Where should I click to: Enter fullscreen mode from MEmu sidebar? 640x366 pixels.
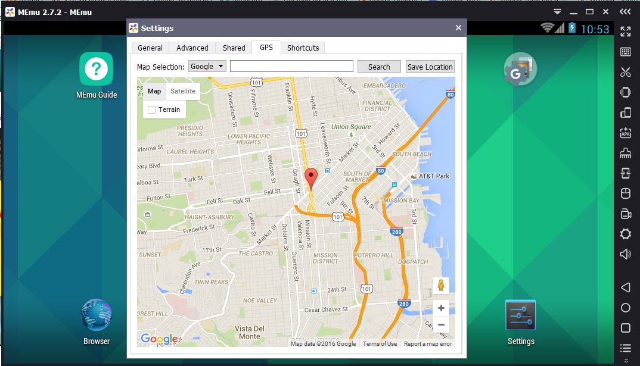click(x=625, y=32)
